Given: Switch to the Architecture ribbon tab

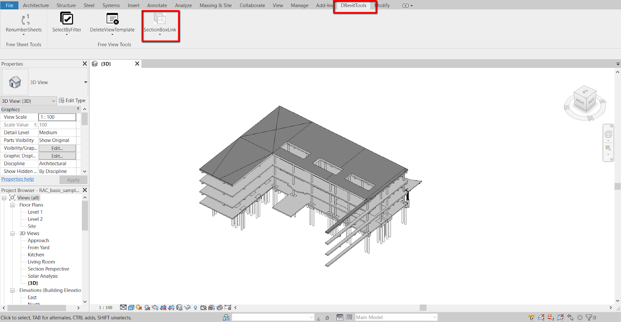Looking at the screenshot, I should [x=36, y=5].
